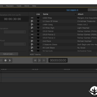
Task: Sort by Like column header
Action: click(38, 14)
